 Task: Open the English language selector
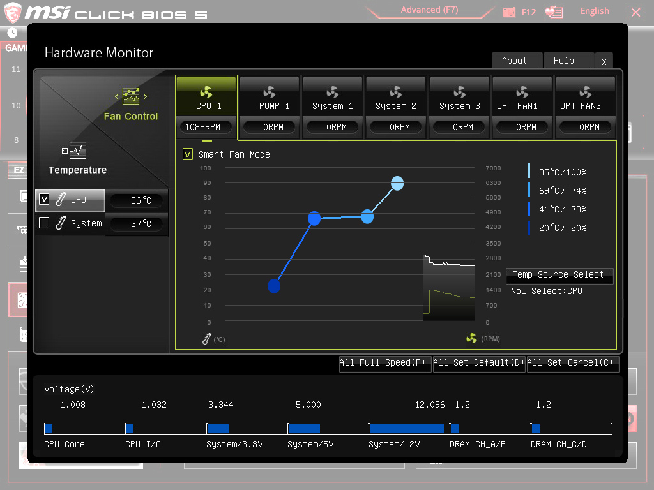[595, 11]
